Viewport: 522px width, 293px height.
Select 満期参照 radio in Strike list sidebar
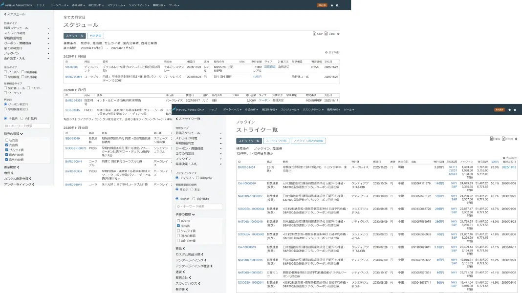click(x=197, y=178)
